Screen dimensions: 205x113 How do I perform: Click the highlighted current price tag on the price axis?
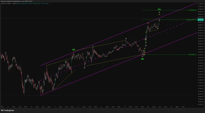click(x=200, y=20)
